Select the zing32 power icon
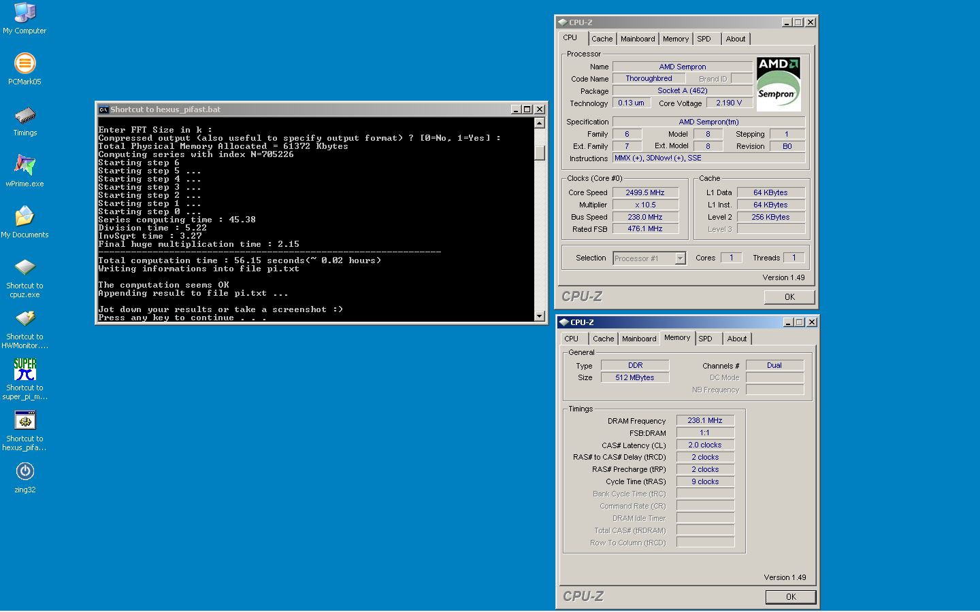 pyautogui.click(x=24, y=471)
